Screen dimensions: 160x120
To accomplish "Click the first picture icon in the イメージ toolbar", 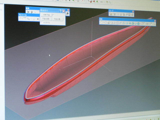I will tap(111, 14).
